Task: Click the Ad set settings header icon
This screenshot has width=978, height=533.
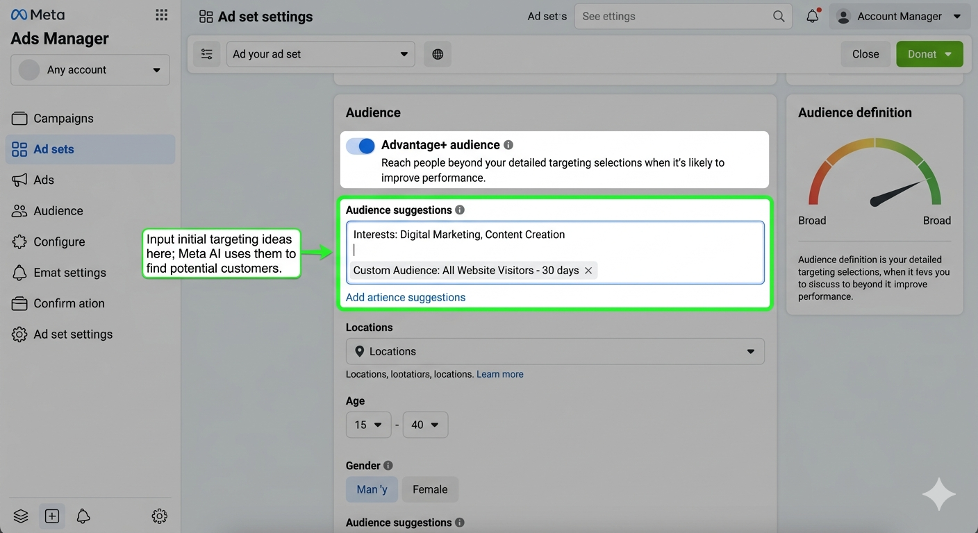Action: (x=206, y=17)
